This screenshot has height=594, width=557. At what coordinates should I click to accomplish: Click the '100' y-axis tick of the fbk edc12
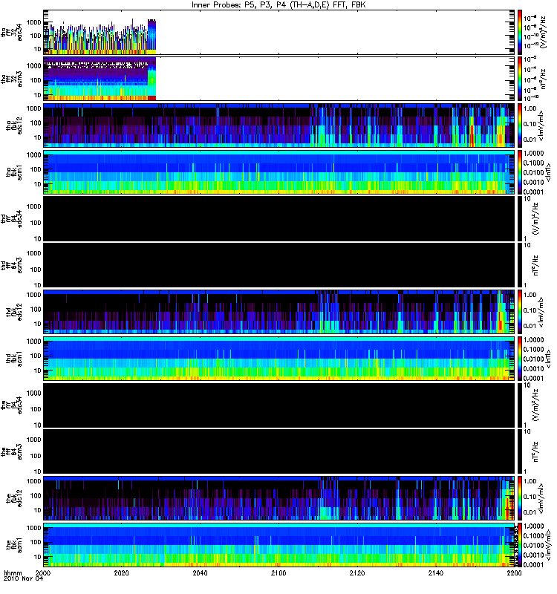click(x=36, y=495)
